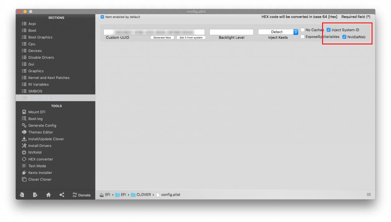Click the EFI disk in path bar
Image resolution: width=391 pixels, height=222 pixels.
(x=105, y=195)
